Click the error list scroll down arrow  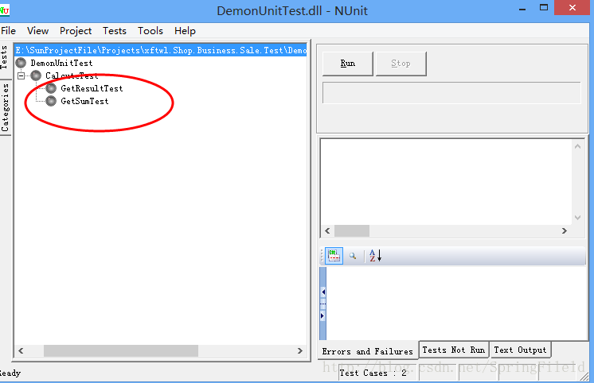click(578, 218)
